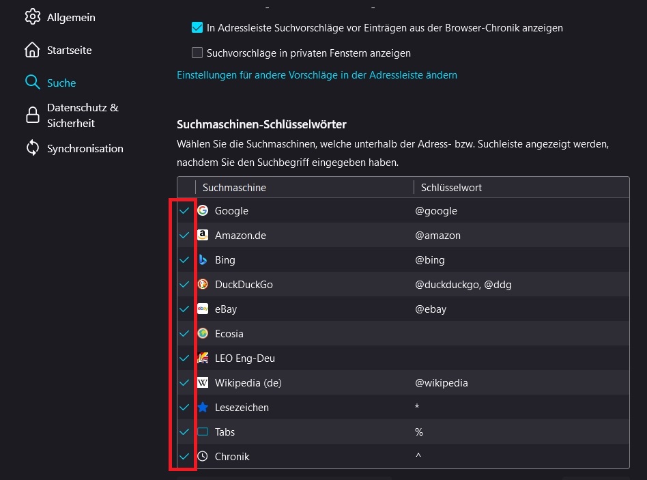
Task: Click the Amazon.de logo icon
Action: pos(203,236)
